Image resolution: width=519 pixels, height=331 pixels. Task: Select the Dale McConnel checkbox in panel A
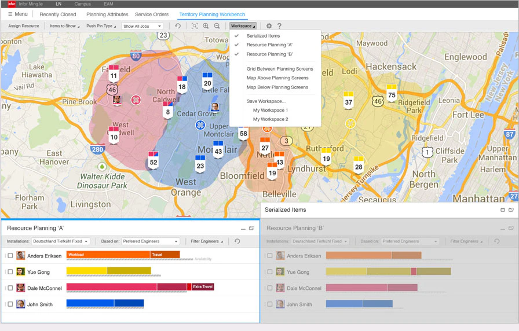coord(10,288)
